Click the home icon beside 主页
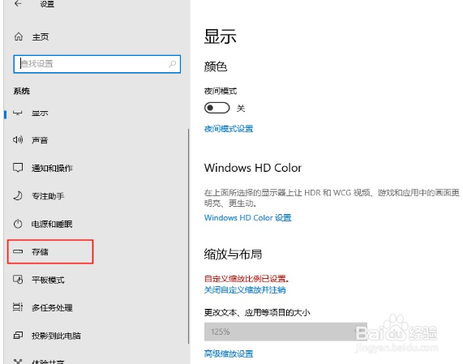Screen dimensions: 463x364 [x=19, y=37]
